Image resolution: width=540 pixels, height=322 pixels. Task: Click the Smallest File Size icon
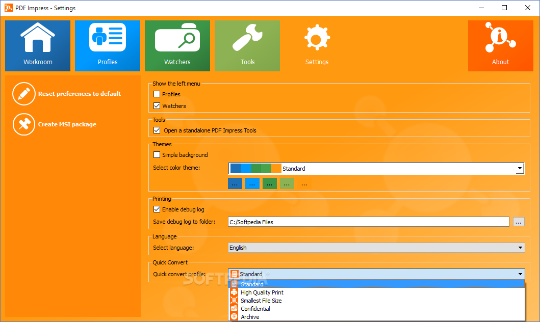(234, 300)
